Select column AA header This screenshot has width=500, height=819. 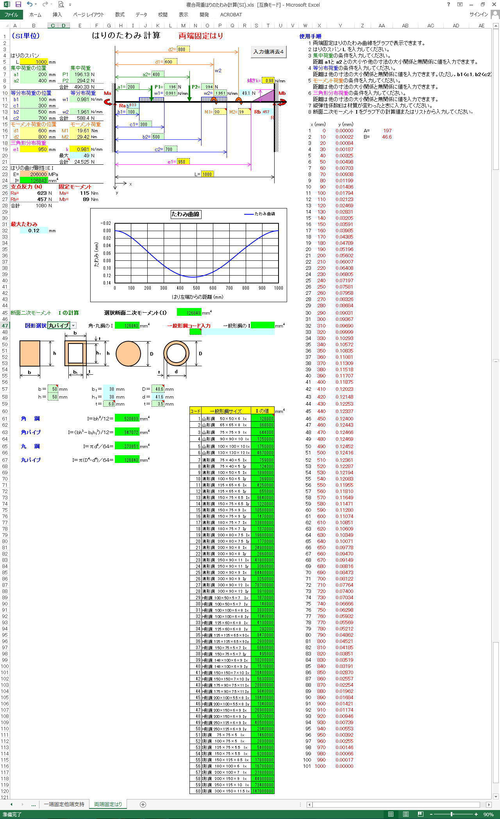tap(382, 25)
